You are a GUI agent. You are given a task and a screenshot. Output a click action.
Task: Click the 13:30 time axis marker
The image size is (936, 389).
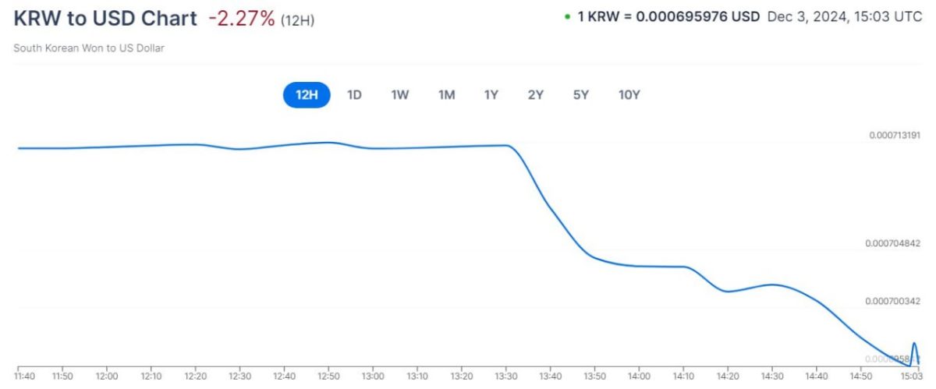tap(508, 377)
